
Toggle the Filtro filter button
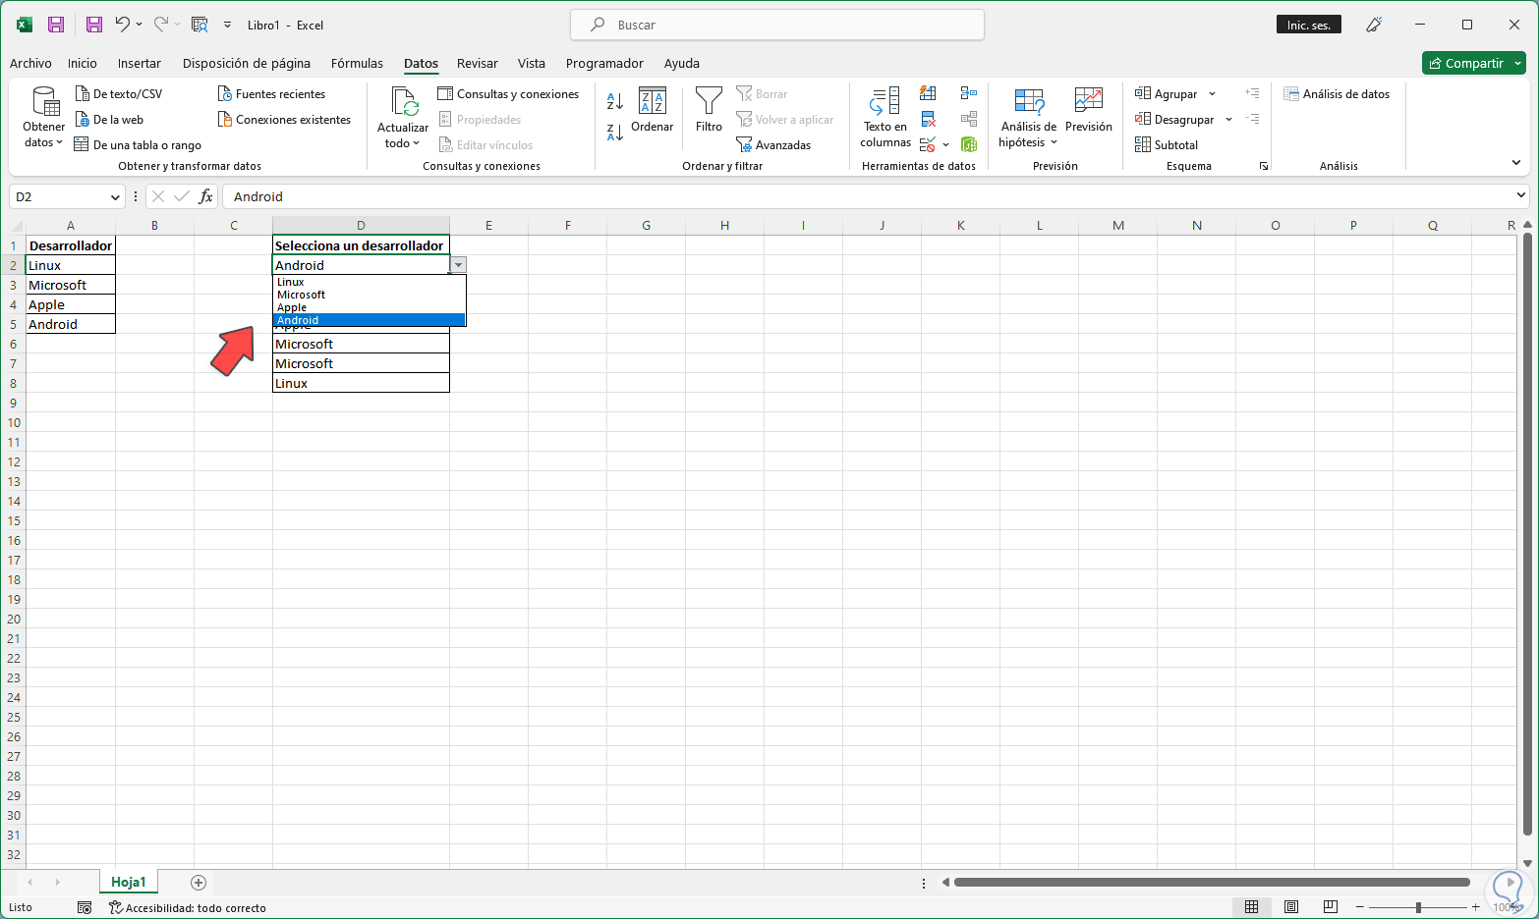coord(709,110)
